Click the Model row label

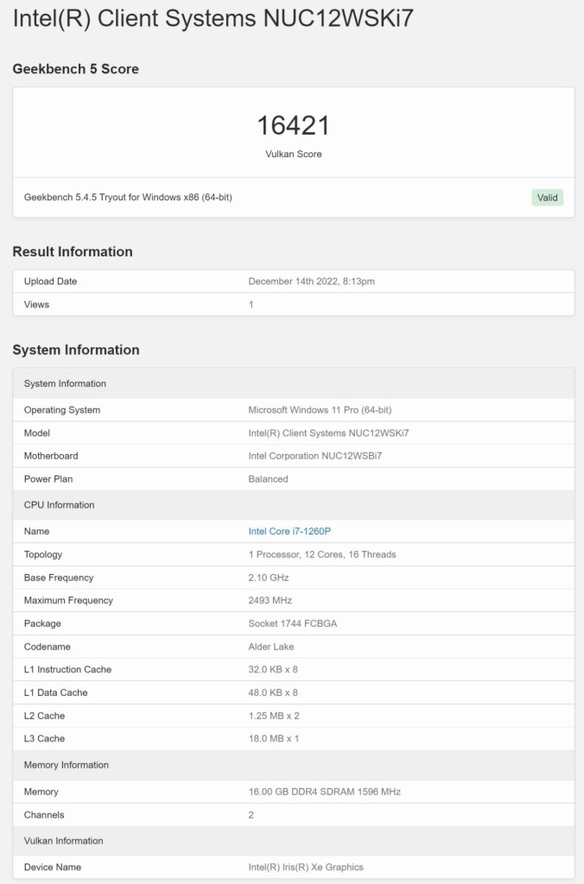click(36, 433)
